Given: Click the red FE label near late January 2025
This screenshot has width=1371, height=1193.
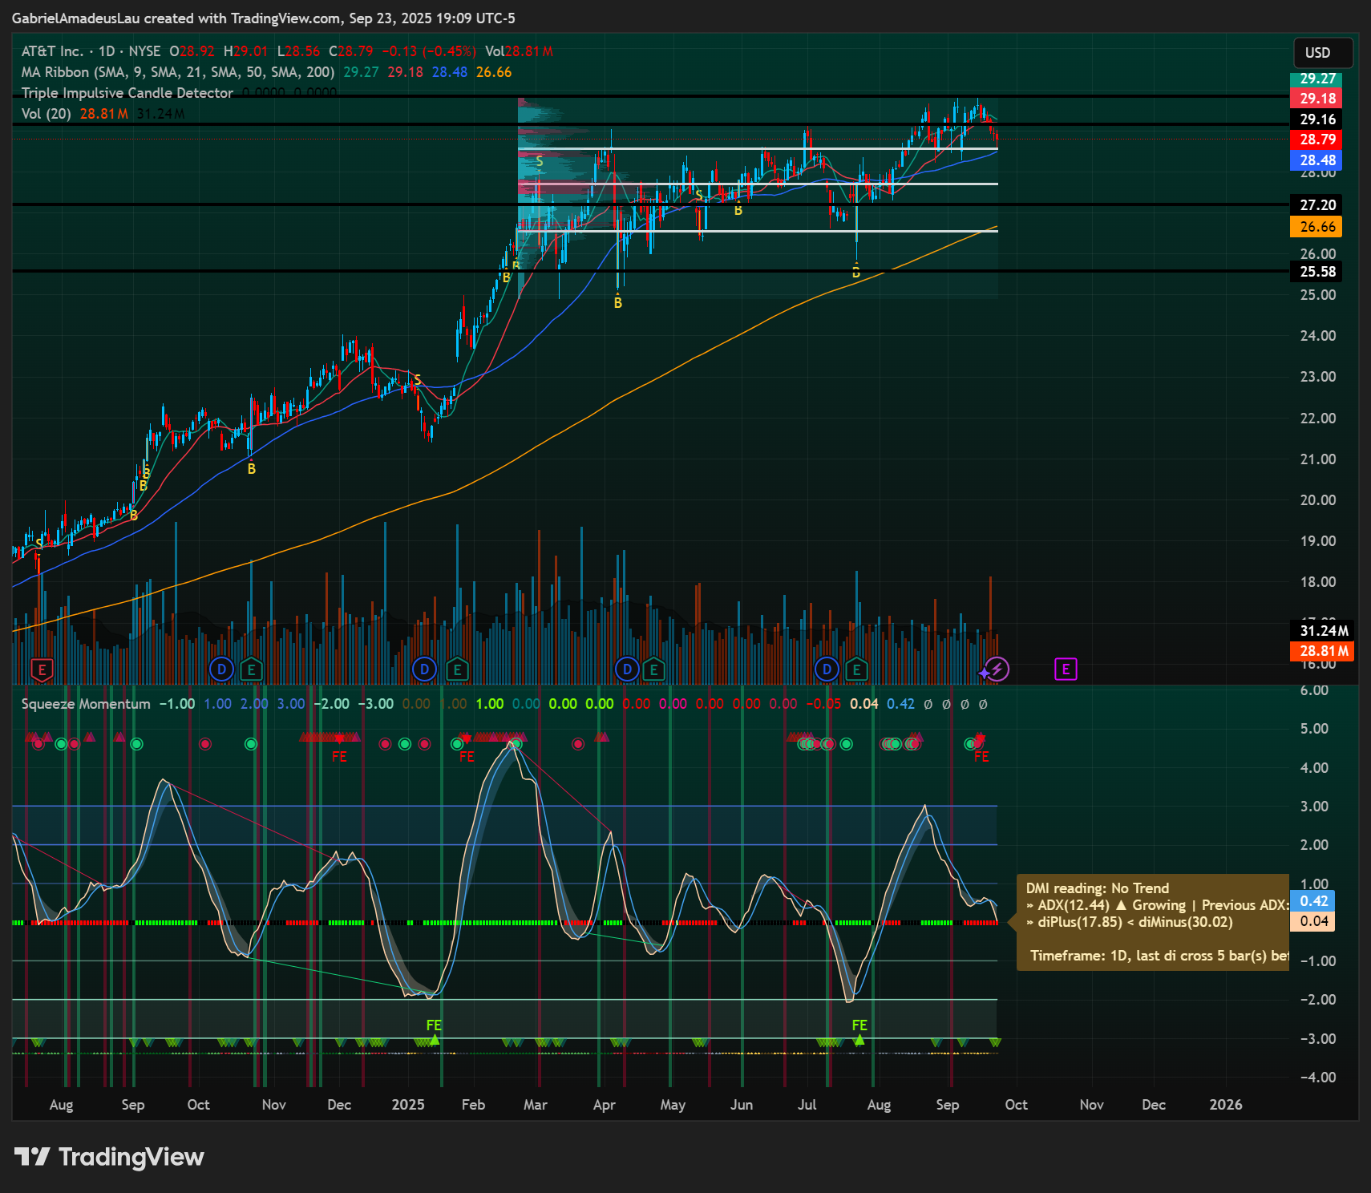Looking at the screenshot, I should click(467, 756).
